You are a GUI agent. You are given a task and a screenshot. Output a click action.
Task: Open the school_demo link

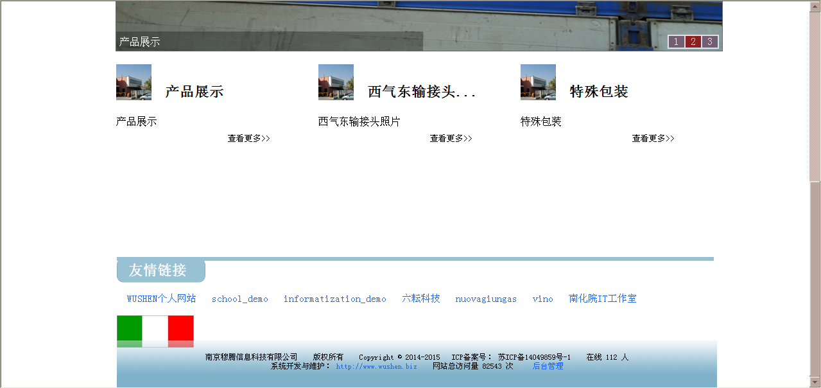coord(239,299)
